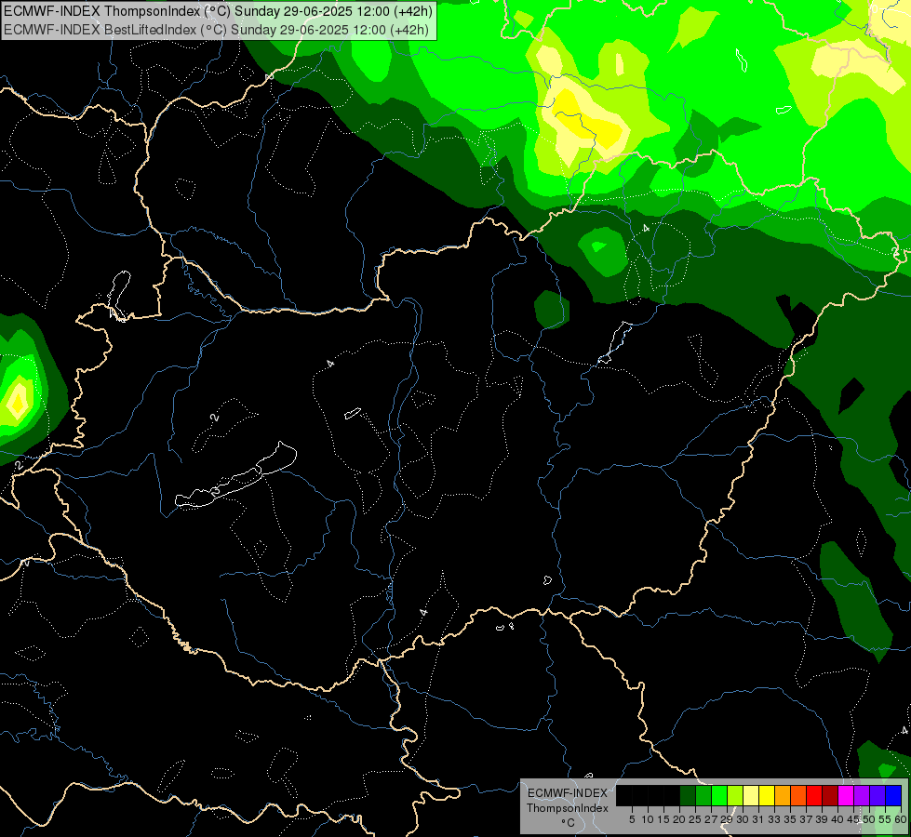911x837 pixels.
Task: Click legend tick value '15'
Action: pos(663,819)
